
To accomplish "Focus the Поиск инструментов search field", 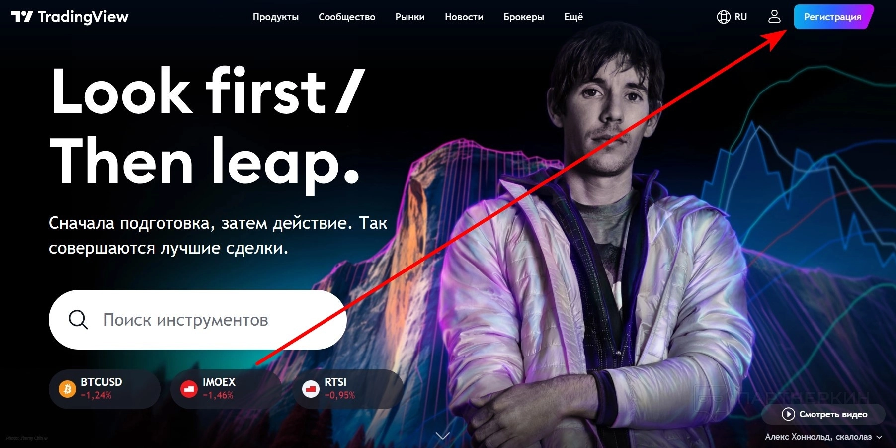I will coord(197,320).
